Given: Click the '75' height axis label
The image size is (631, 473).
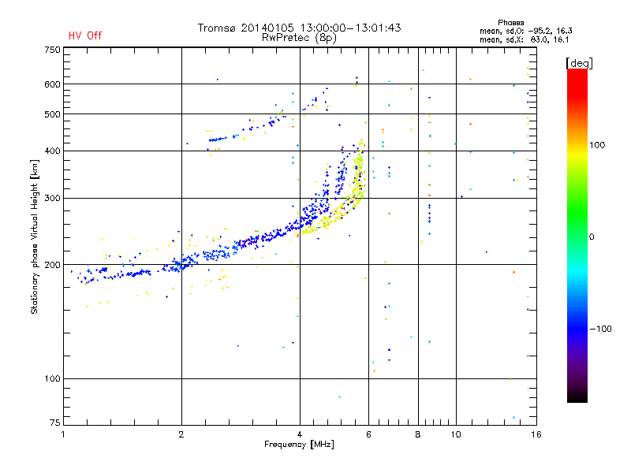Looking at the screenshot, I should pyautogui.click(x=55, y=423).
